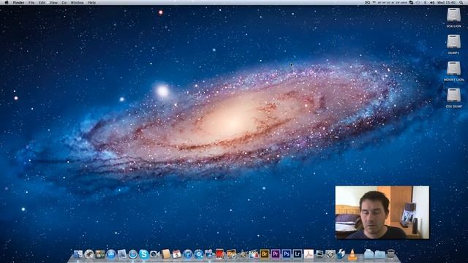The width and height of the screenshot is (468, 263).
Task: Launch Safari compass icon
Action: [133, 254]
